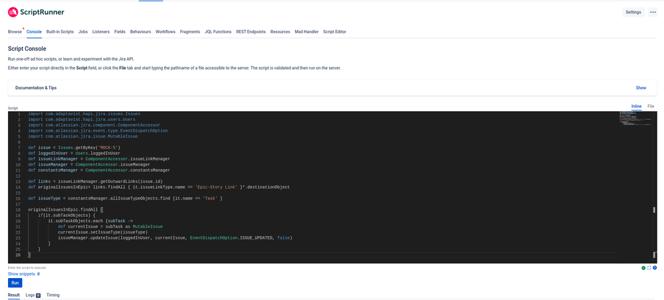Select the Inline script mode tab
Screen dimensions: 664x300
point(636,106)
